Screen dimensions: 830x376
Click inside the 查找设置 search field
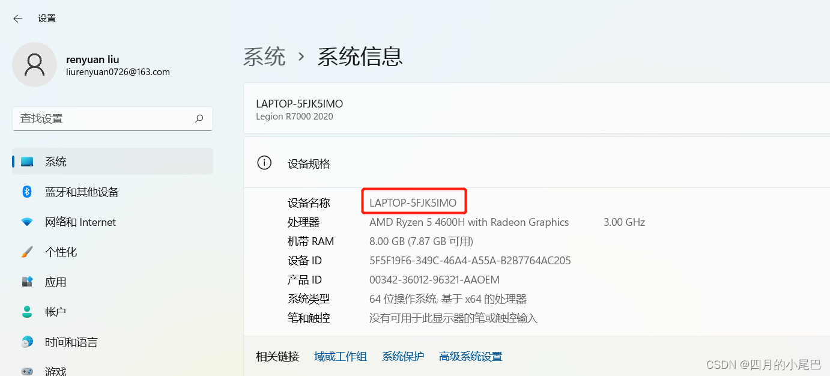[x=90, y=119]
